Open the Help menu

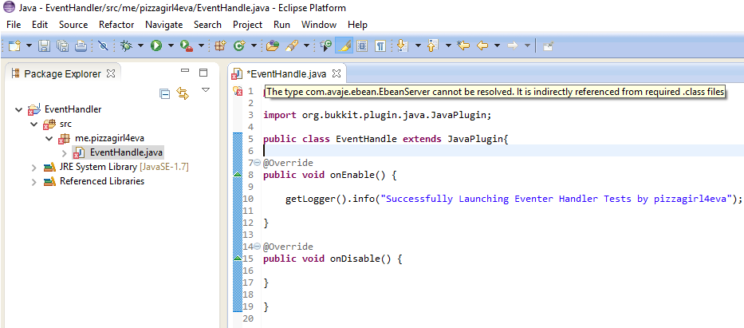357,25
